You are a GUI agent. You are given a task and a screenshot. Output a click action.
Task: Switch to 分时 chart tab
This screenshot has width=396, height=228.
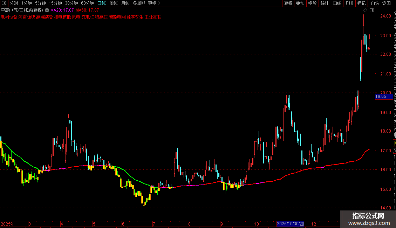[x=14, y=3]
